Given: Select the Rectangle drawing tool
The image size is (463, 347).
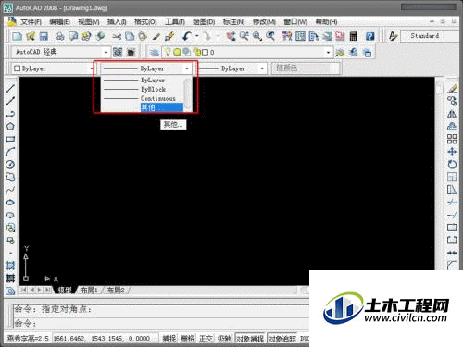Looking at the screenshot, I should tap(10, 139).
